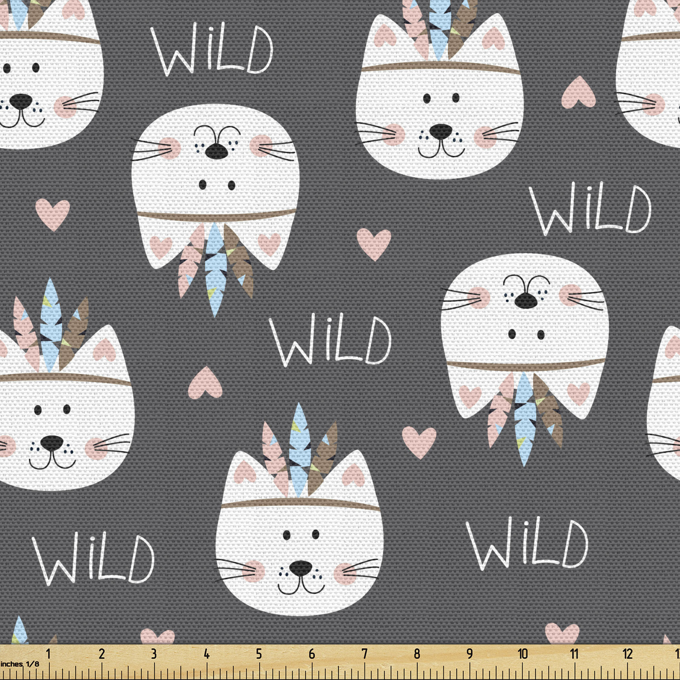Click the WILD text above the right upside-down cat

tap(590, 209)
